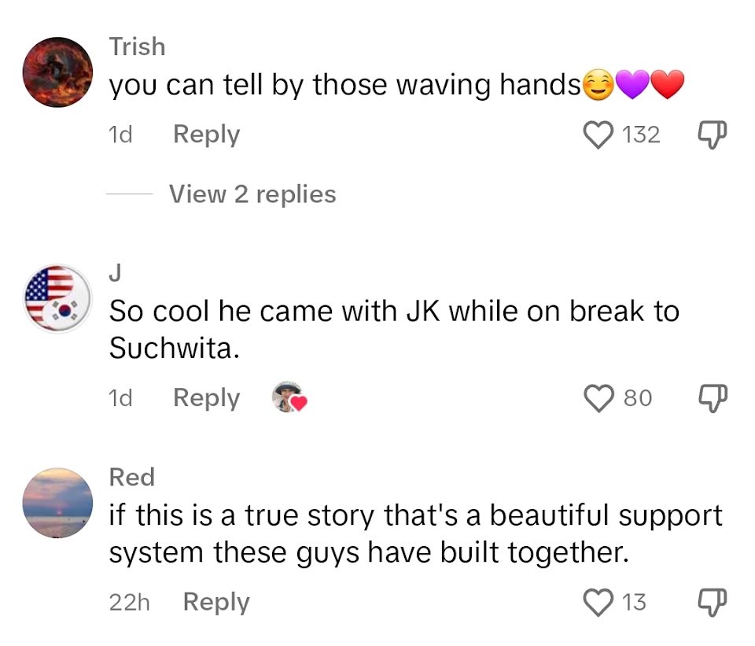Image resolution: width=755 pixels, height=646 pixels.
Task: Like Red's comment with the heart icon
Action: tap(598, 602)
